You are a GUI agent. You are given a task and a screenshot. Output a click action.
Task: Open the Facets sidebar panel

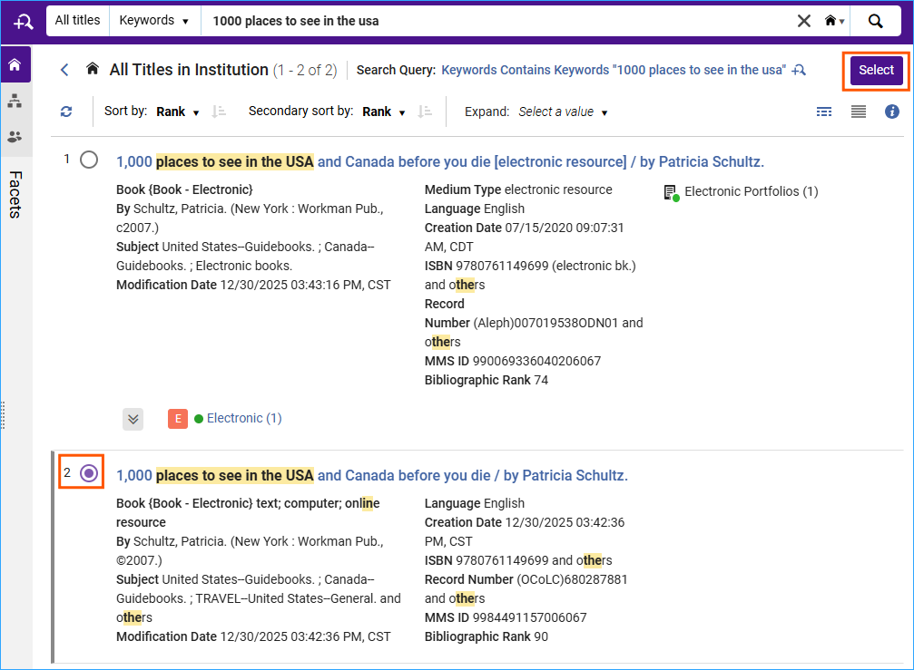coord(16,195)
